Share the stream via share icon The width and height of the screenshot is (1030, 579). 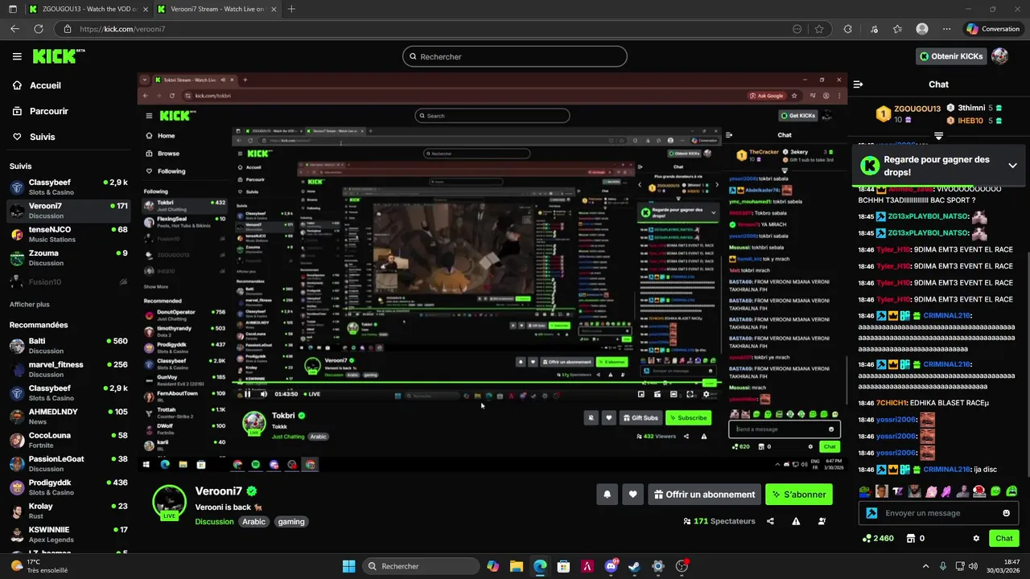tap(770, 521)
